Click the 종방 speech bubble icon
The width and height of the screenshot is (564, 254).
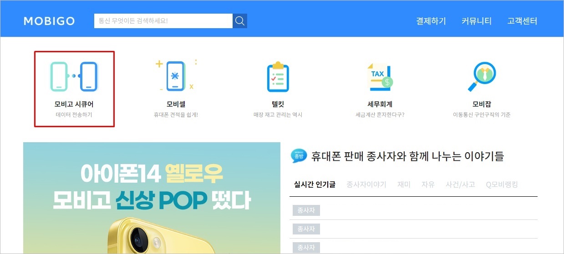(x=299, y=156)
